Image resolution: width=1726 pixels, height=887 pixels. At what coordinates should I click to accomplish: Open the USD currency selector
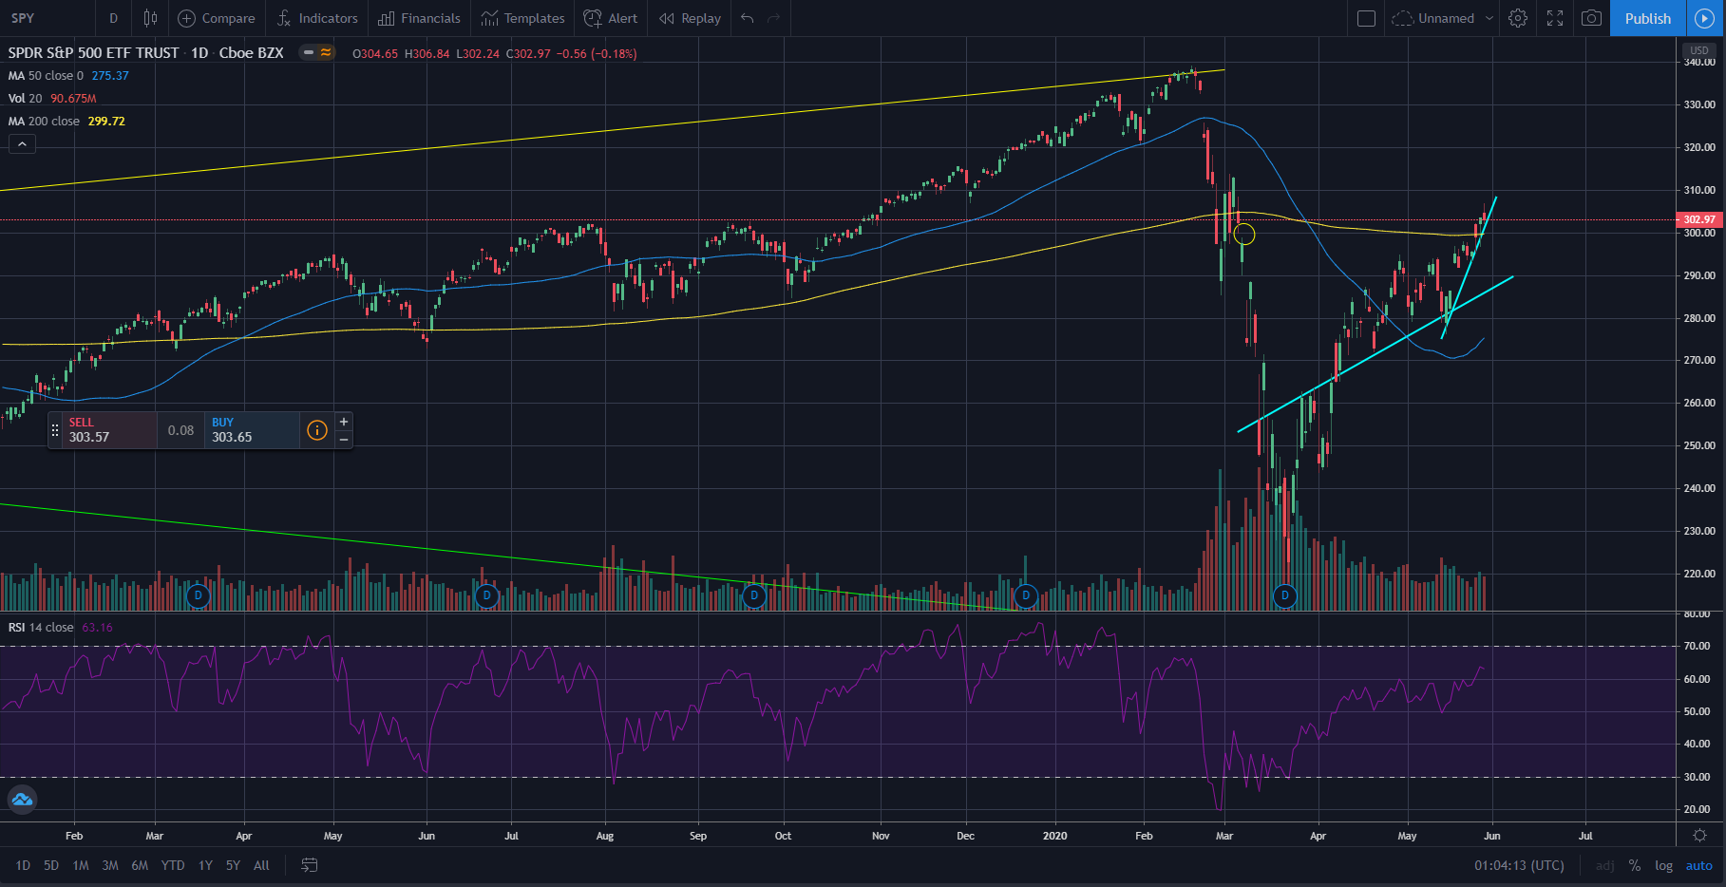(1699, 50)
